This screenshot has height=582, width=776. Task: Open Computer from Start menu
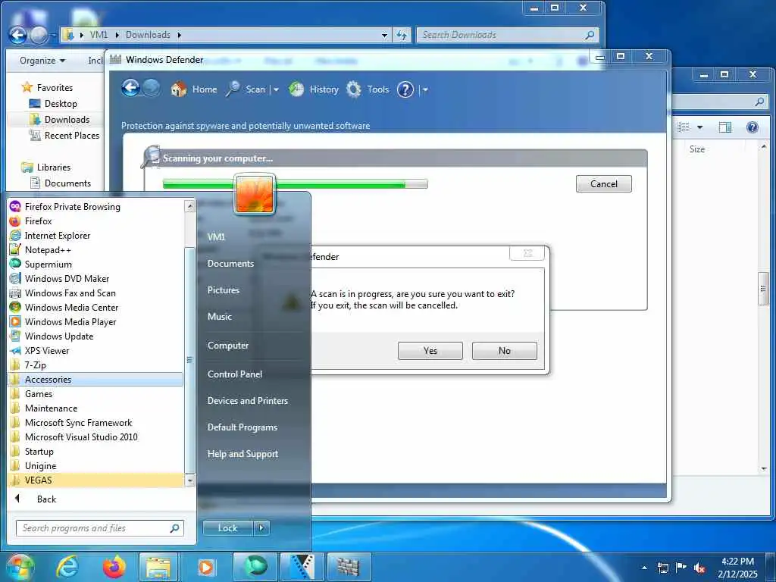coord(227,345)
